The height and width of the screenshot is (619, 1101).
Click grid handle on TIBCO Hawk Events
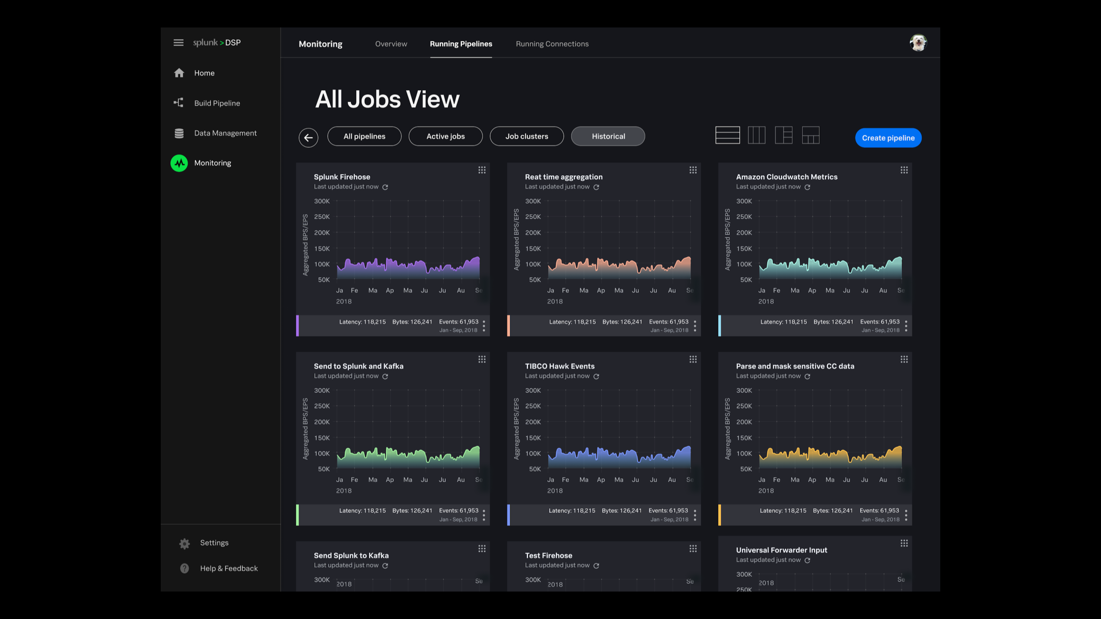693,360
